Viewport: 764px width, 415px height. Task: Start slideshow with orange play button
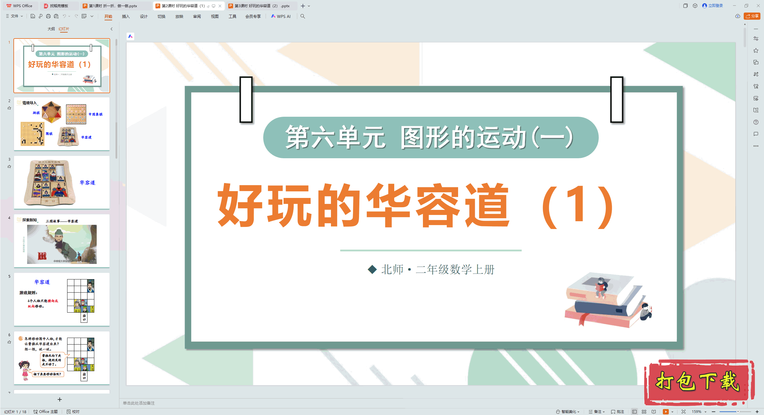(x=666, y=412)
